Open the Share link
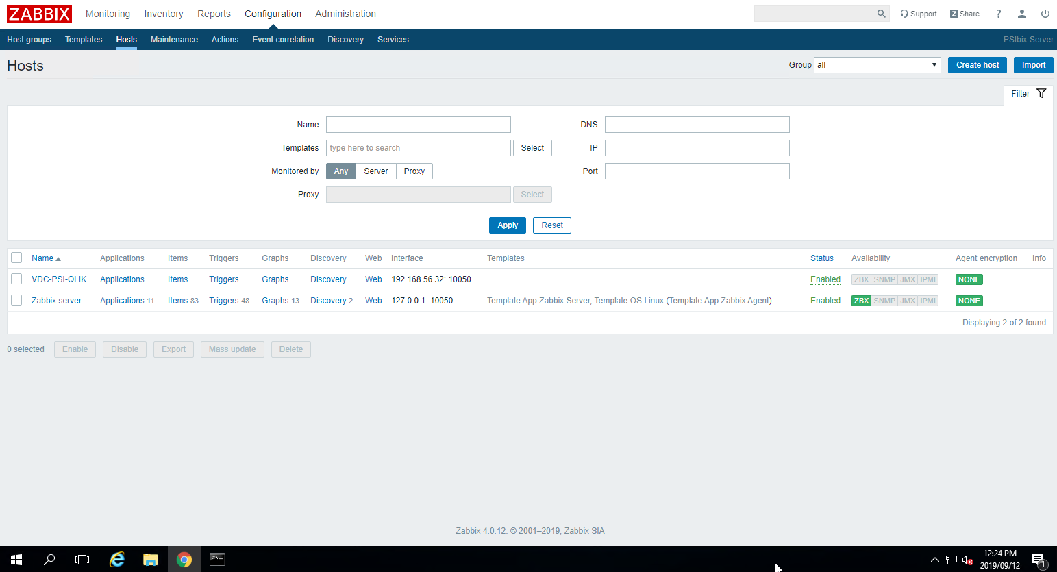The image size is (1057, 572). [x=965, y=14]
